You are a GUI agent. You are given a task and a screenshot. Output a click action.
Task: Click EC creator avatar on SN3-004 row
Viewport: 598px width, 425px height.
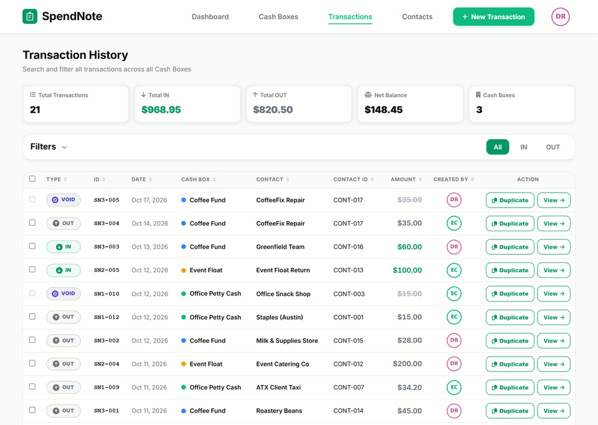454,223
